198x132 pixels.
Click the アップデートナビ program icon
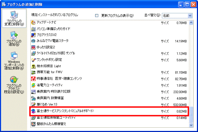pos(33,23)
